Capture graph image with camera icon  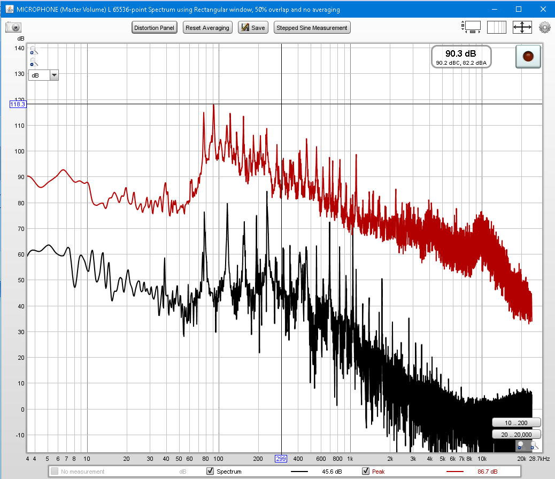(x=13, y=27)
